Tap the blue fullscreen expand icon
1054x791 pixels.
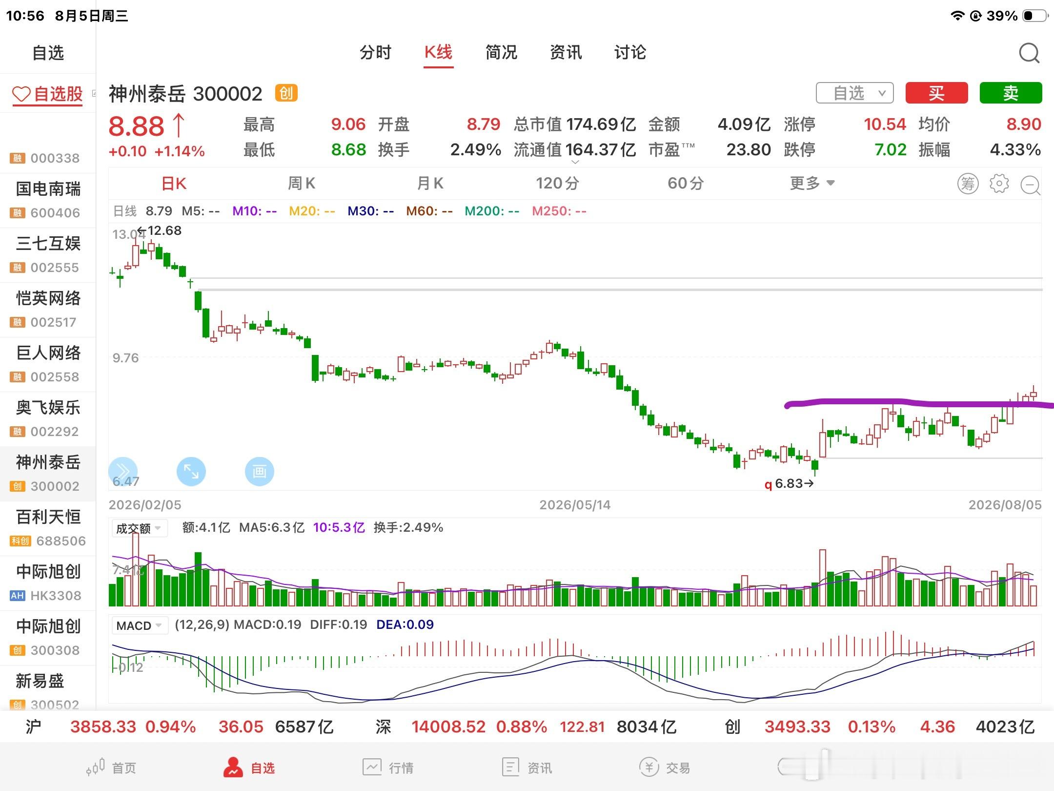pyautogui.click(x=191, y=472)
